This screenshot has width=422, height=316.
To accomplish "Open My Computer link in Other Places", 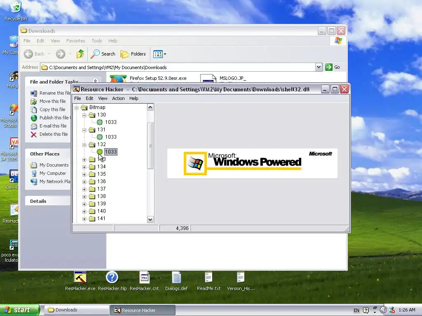I will pyautogui.click(x=52, y=173).
